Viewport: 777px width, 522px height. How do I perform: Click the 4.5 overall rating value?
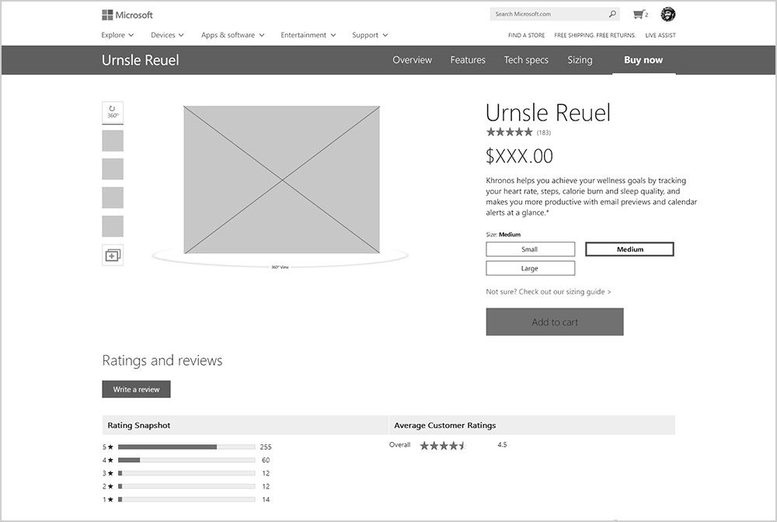502,445
